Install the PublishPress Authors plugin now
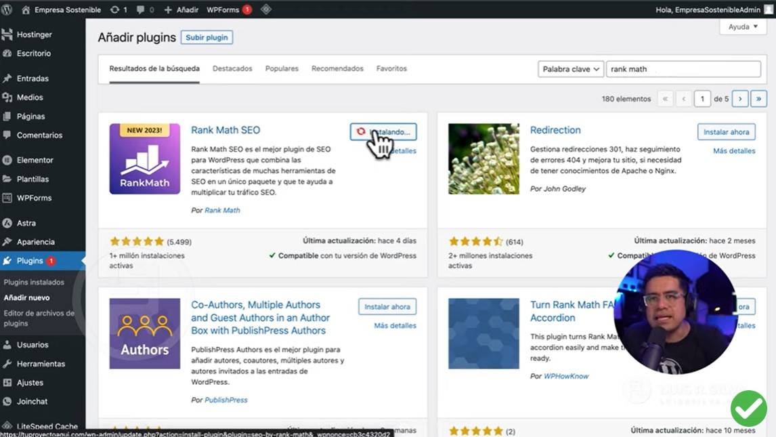This screenshot has width=776, height=437. (x=387, y=307)
